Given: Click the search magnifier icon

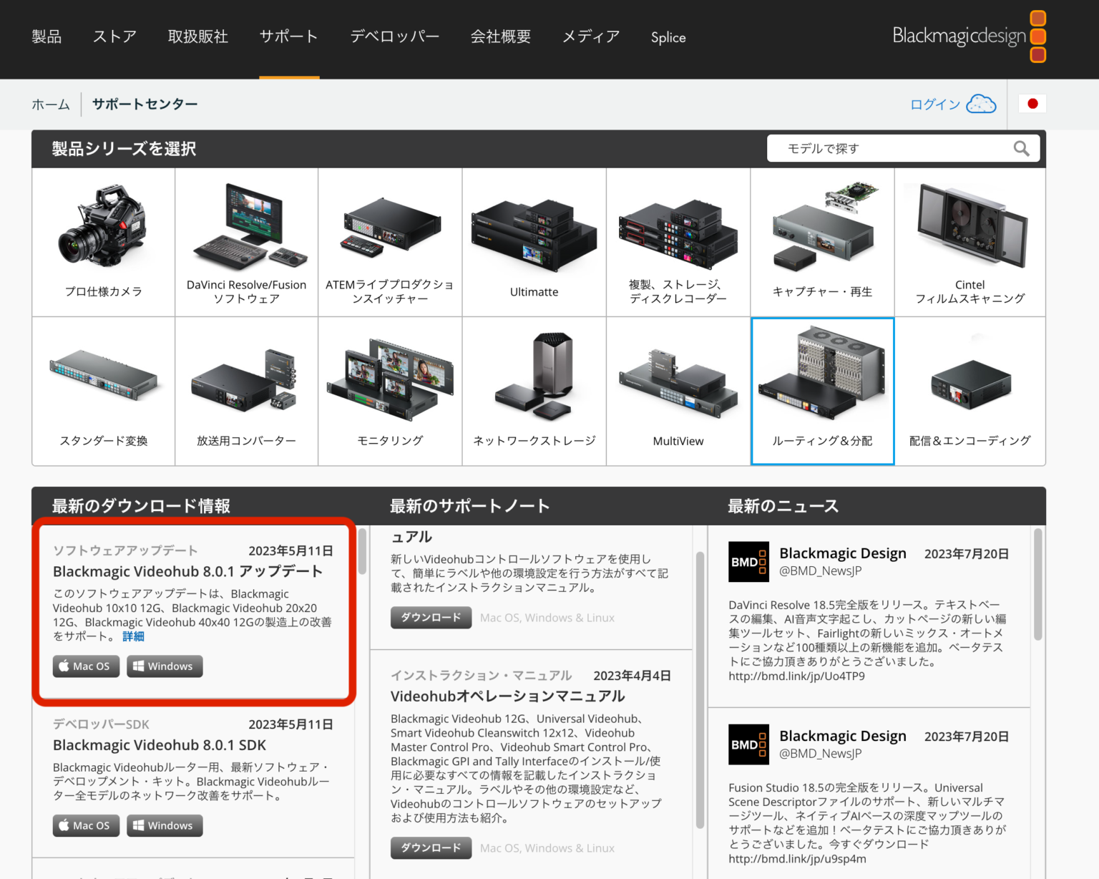Looking at the screenshot, I should click(1022, 148).
